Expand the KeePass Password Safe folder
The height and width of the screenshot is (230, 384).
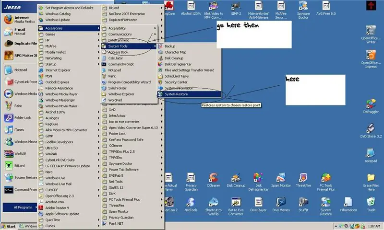(x=132, y=139)
